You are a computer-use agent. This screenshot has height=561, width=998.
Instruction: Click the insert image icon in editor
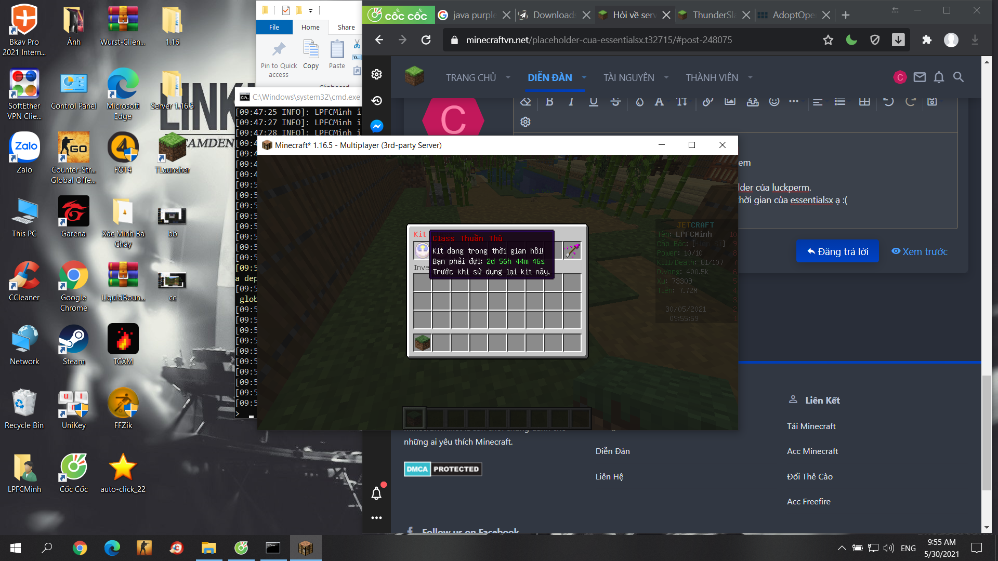(x=730, y=102)
